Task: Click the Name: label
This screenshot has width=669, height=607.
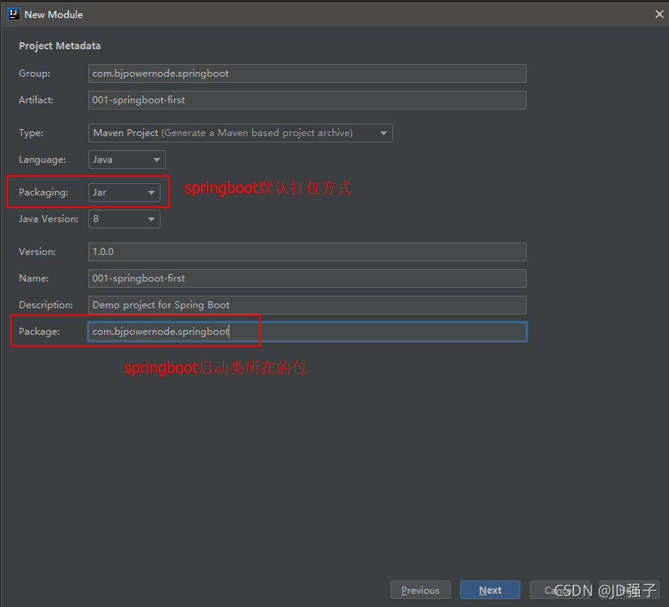Action: coord(34,278)
